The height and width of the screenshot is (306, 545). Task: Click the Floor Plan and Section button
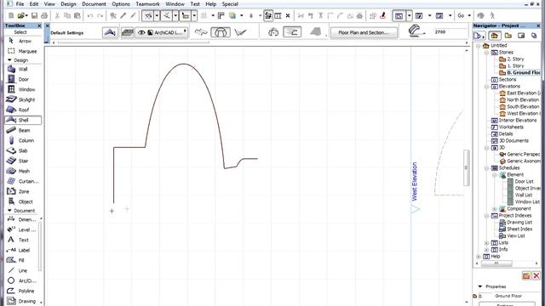(x=364, y=32)
